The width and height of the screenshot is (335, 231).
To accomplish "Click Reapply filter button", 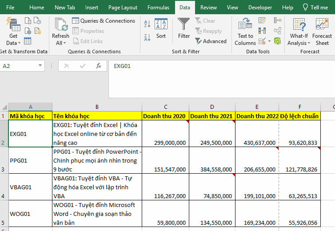I will click(x=208, y=31).
